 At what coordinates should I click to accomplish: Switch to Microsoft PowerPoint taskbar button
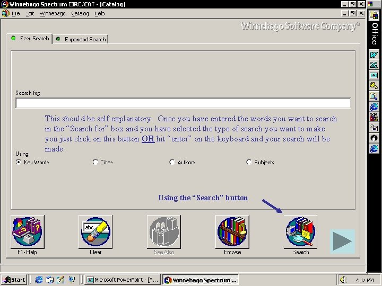tap(123, 280)
